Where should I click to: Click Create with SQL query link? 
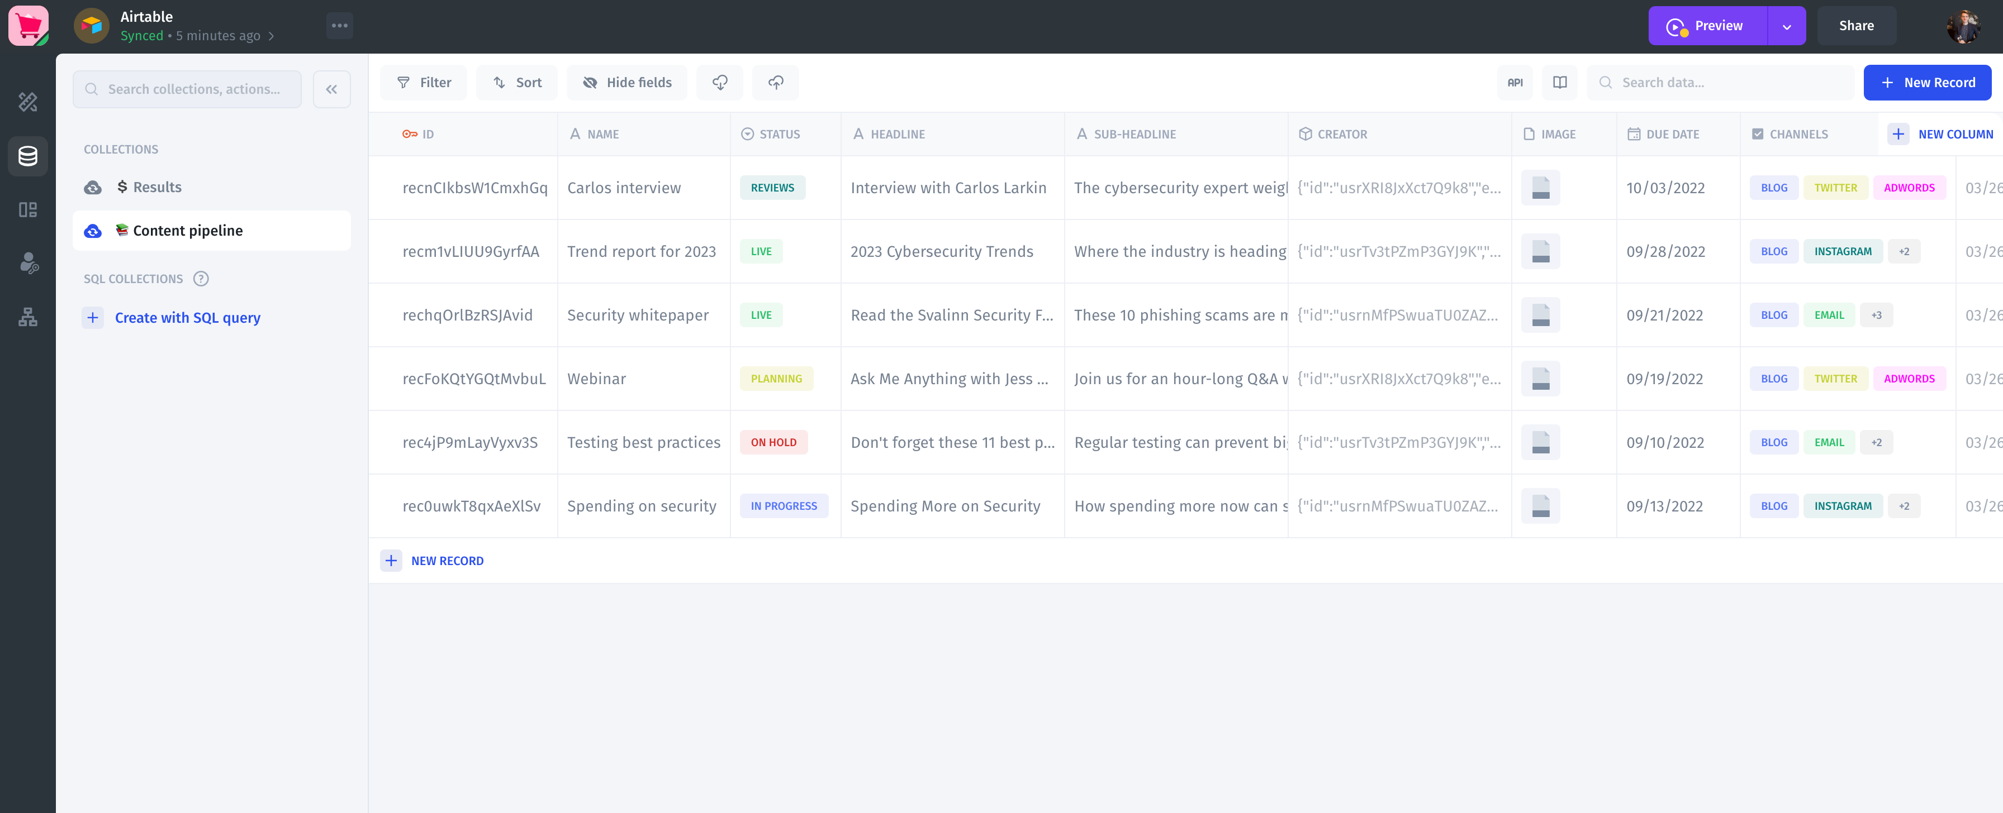point(188,317)
